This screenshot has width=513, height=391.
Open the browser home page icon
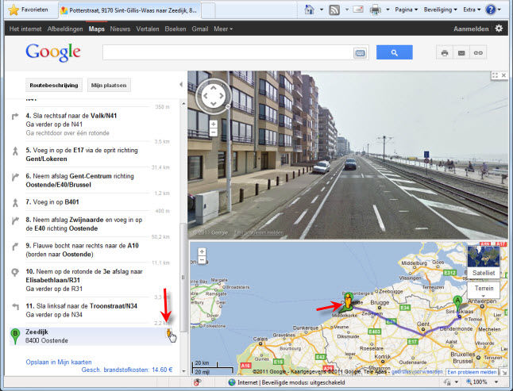tap(309, 10)
